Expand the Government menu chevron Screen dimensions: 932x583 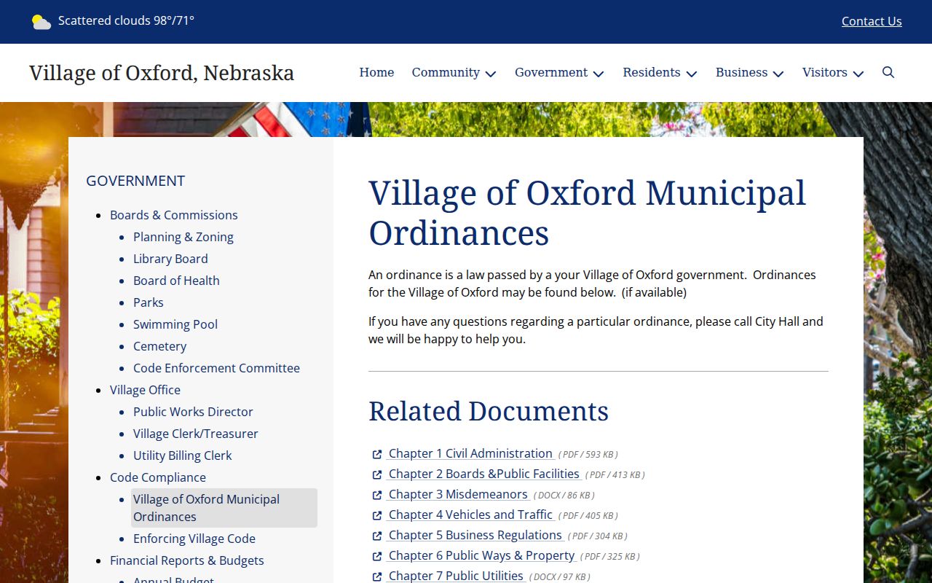click(x=599, y=74)
